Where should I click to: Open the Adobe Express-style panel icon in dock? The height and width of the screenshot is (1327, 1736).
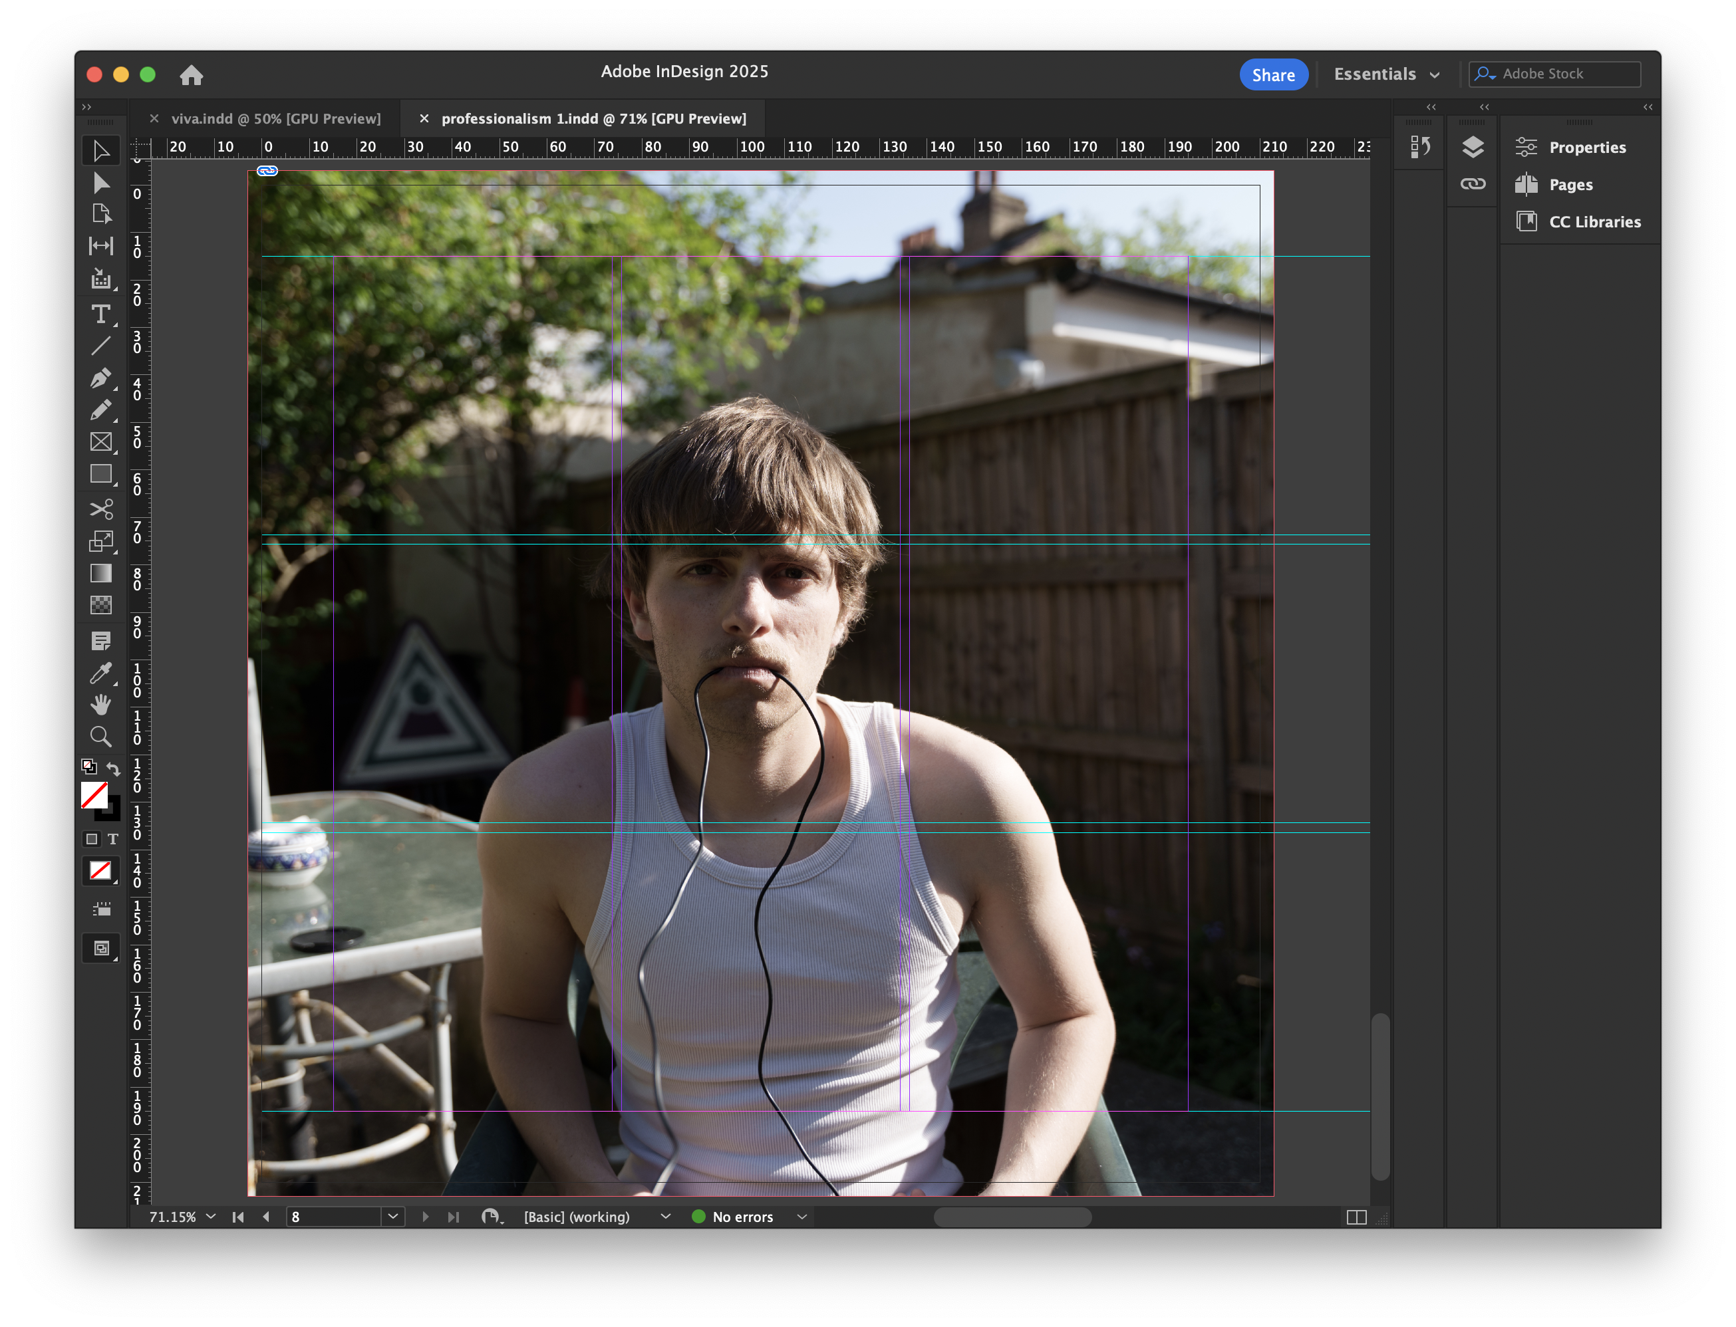[x=1421, y=147]
